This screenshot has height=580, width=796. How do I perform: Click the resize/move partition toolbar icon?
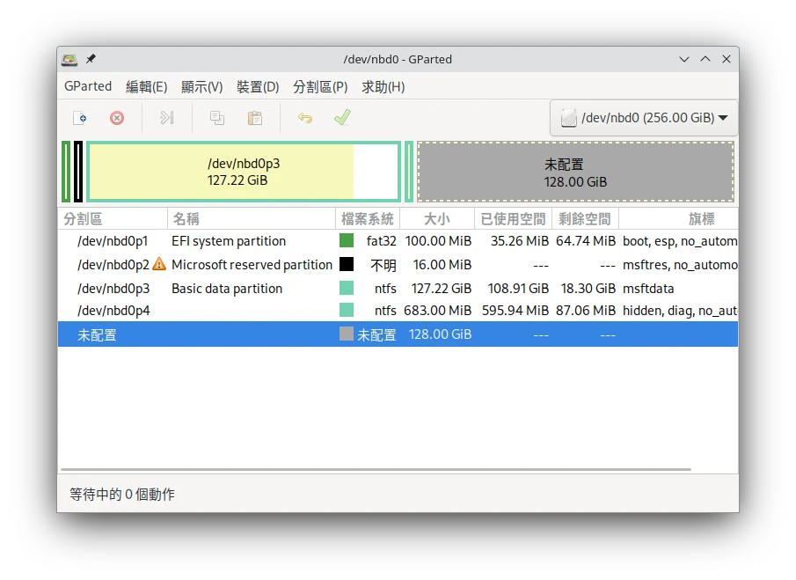166,118
